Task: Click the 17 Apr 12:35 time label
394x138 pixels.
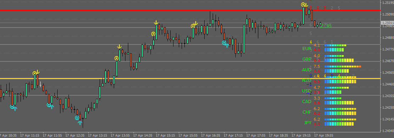Action: click(x=75, y=135)
